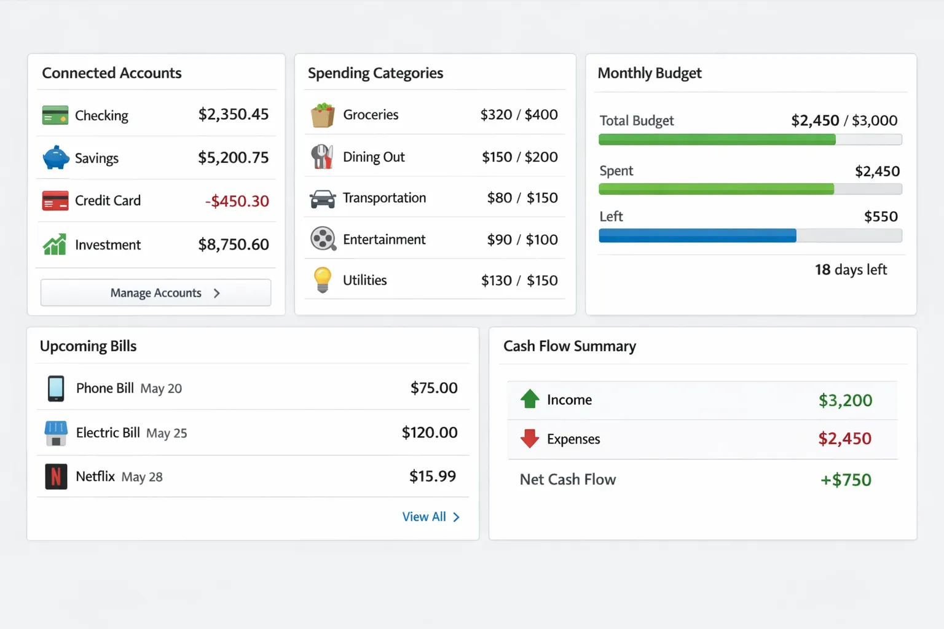Click the red Expenses arrow indicator
The height and width of the screenshot is (629, 944).
pyautogui.click(x=529, y=439)
